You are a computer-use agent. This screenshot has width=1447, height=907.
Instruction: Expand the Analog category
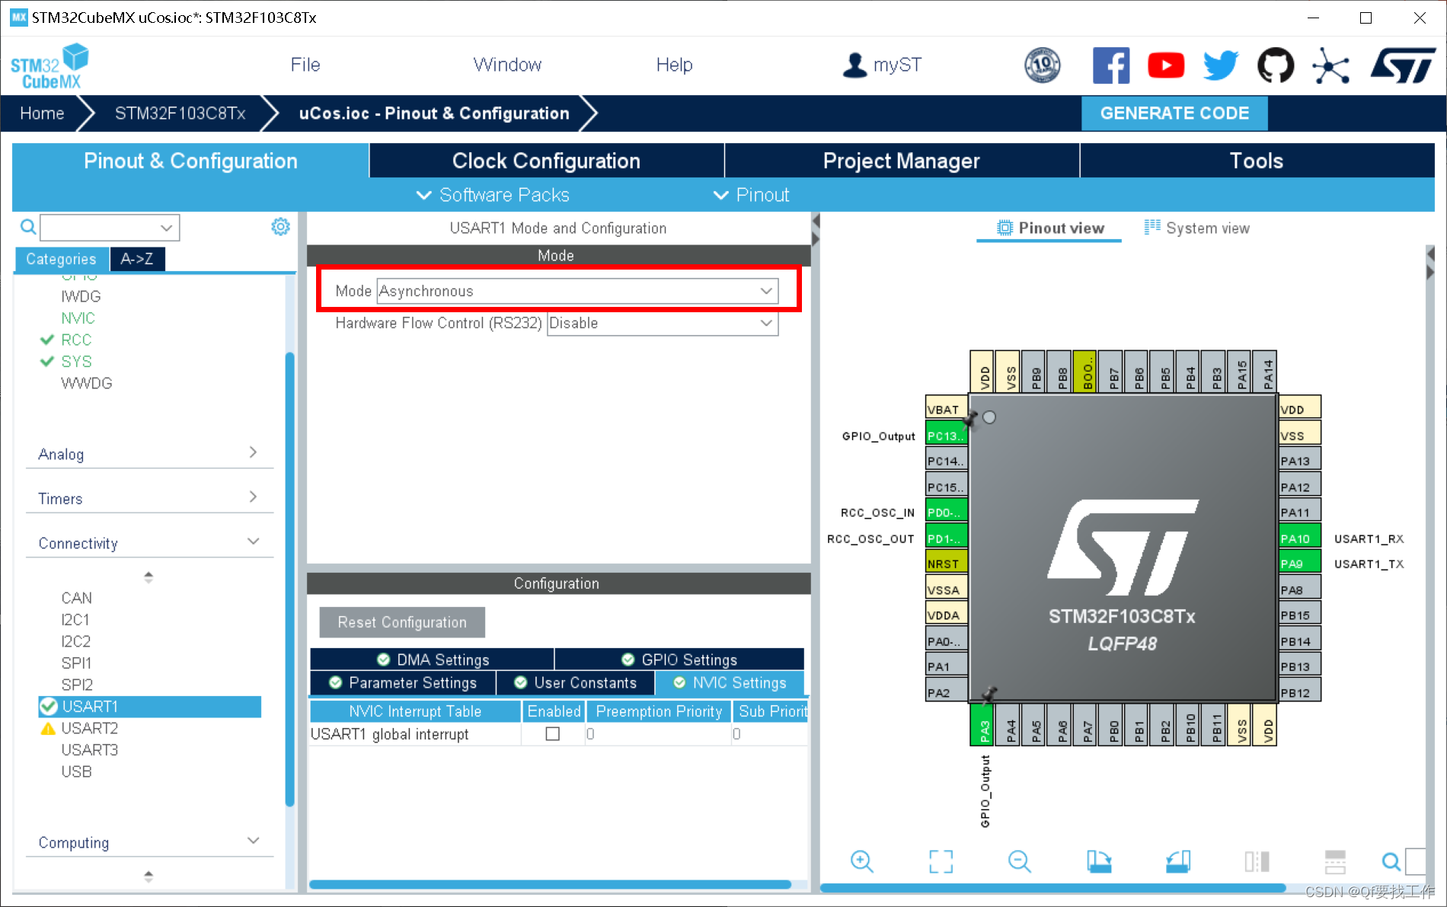pos(149,454)
